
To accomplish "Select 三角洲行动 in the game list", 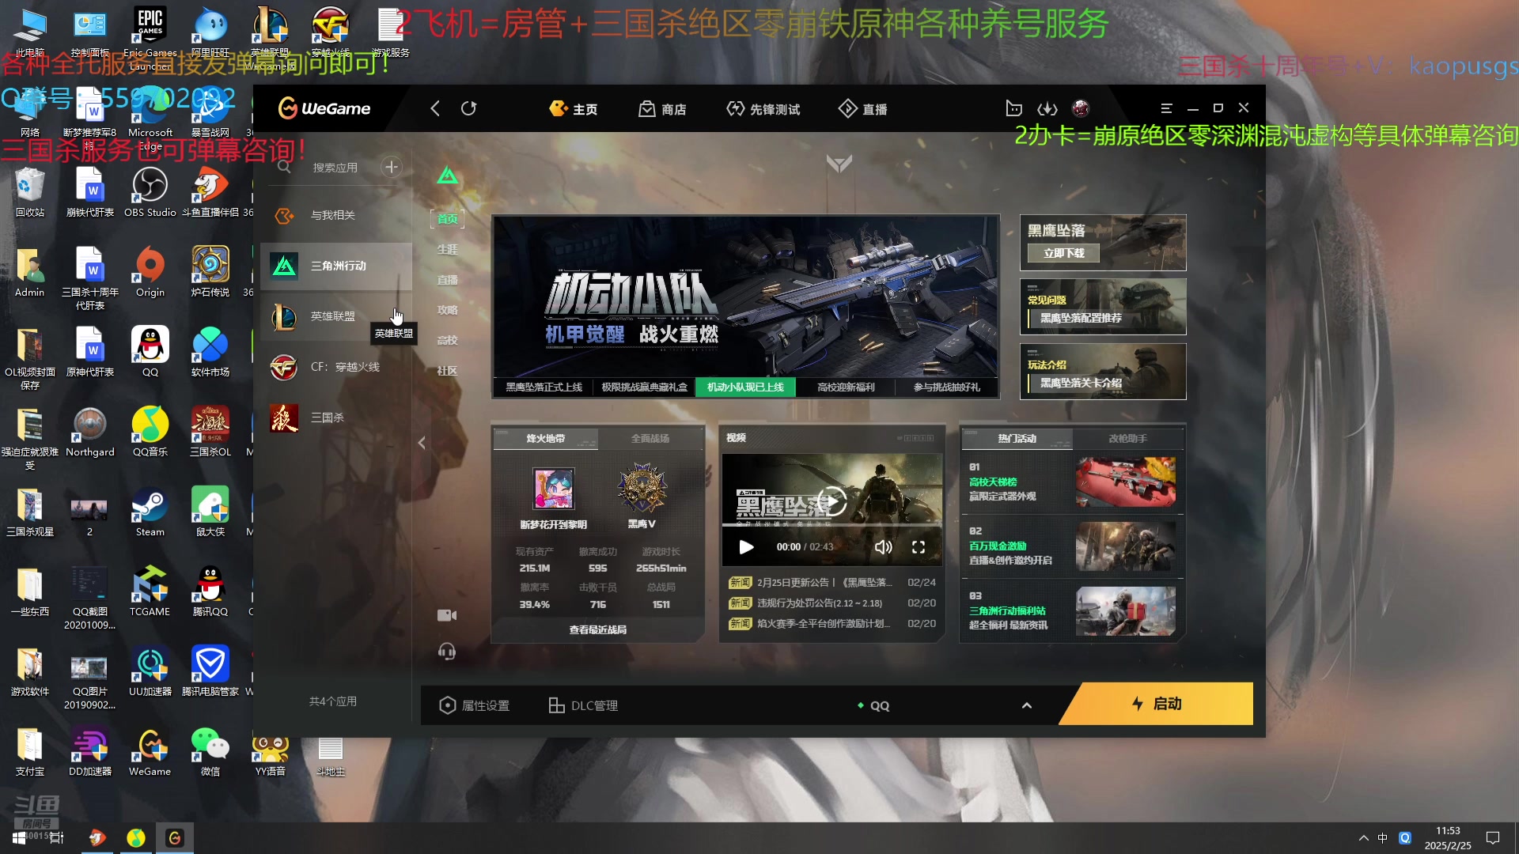I will 336,266.
